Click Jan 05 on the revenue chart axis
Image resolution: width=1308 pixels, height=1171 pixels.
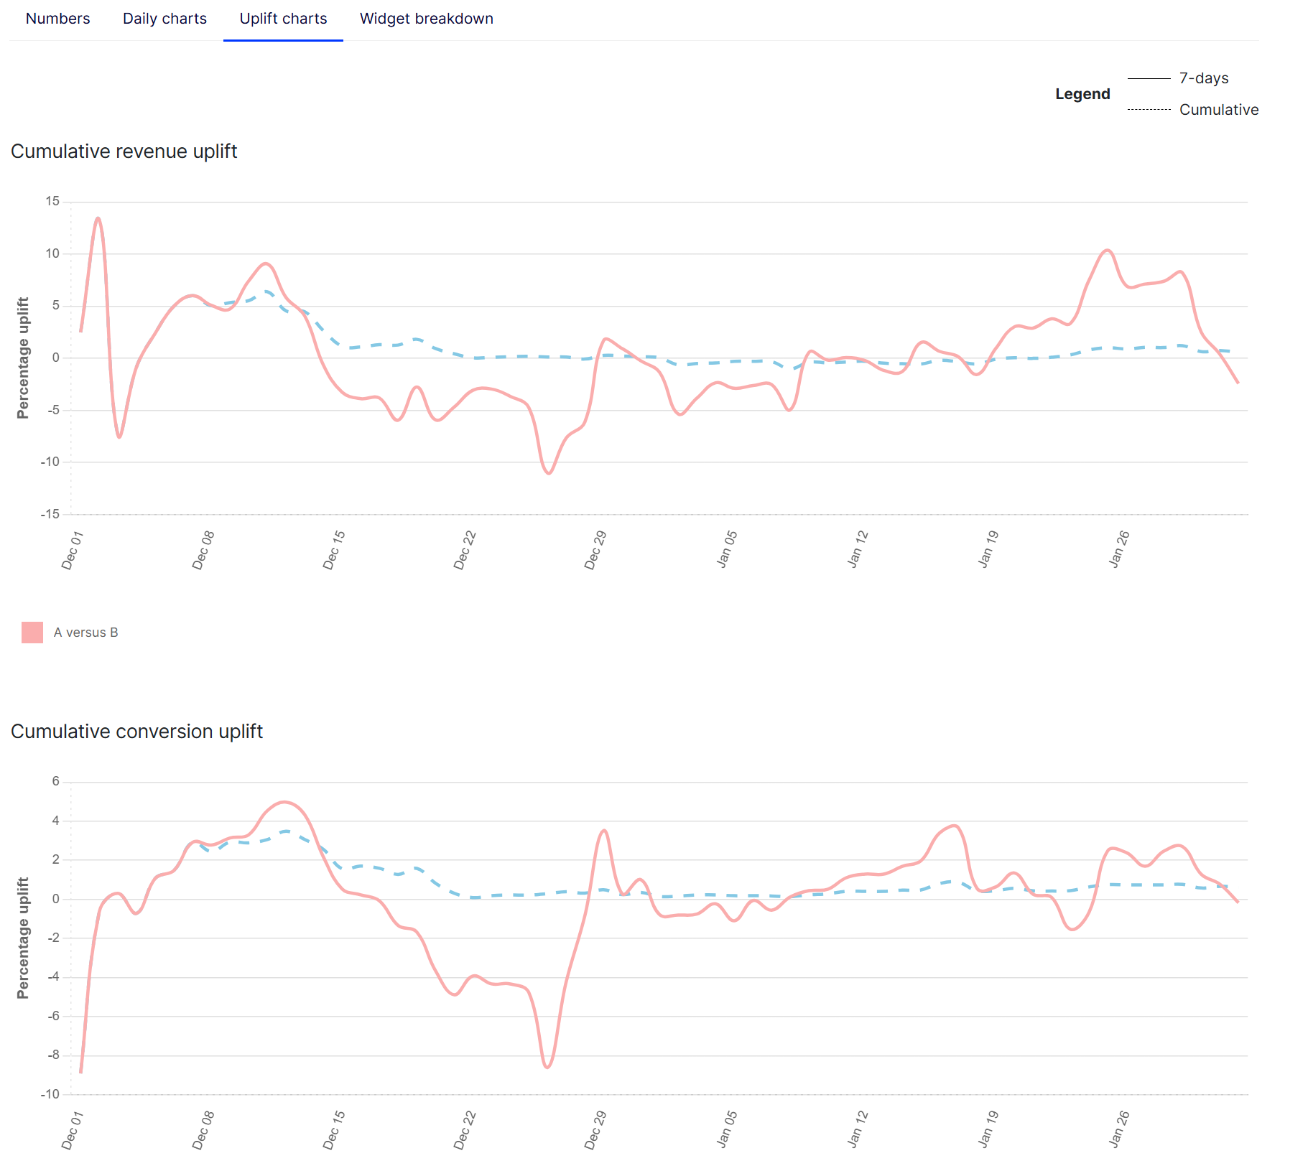(727, 549)
